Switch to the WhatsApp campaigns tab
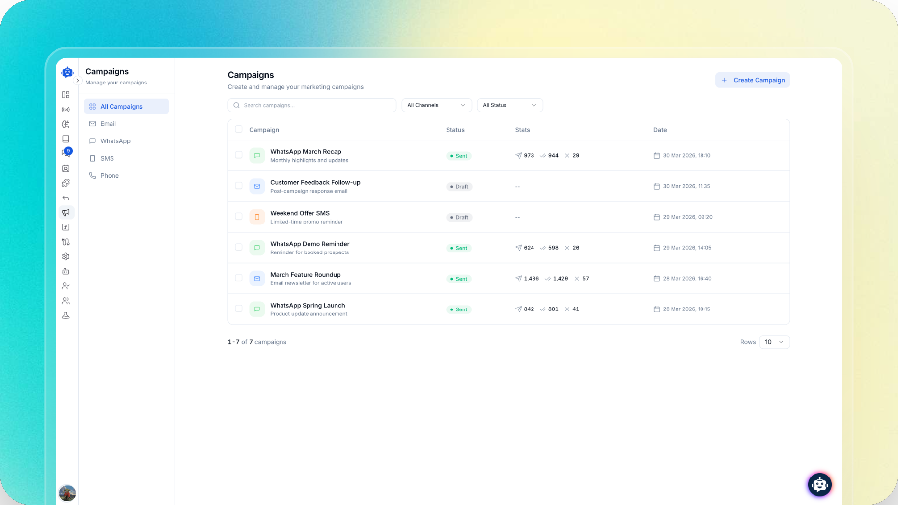898x505 pixels. pyautogui.click(x=115, y=141)
